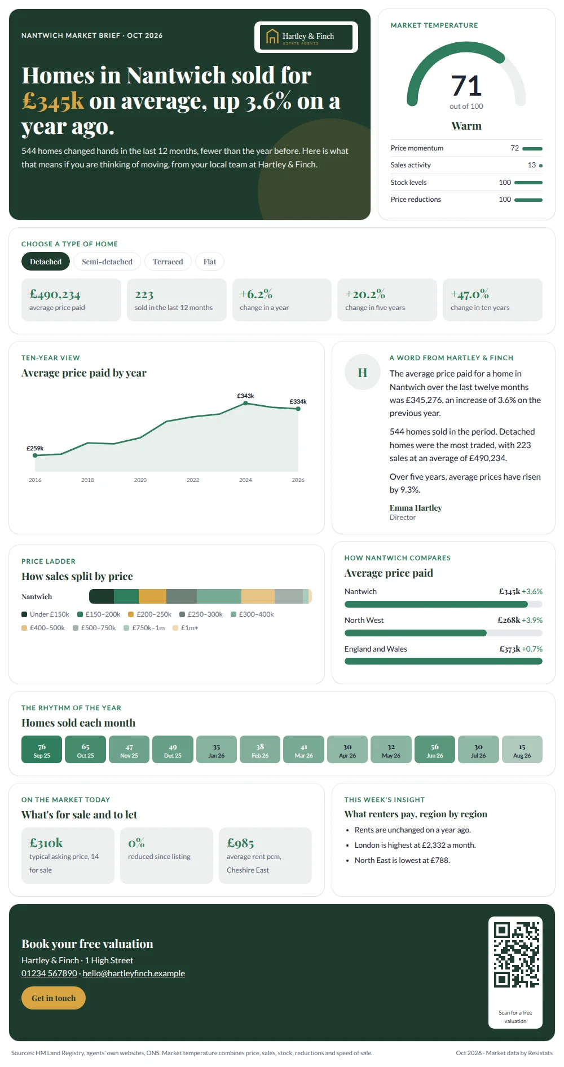Viewport: 564px width, 1067px height.
Task: Click the £490,234 average price paid card
Action: tap(71, 300)
